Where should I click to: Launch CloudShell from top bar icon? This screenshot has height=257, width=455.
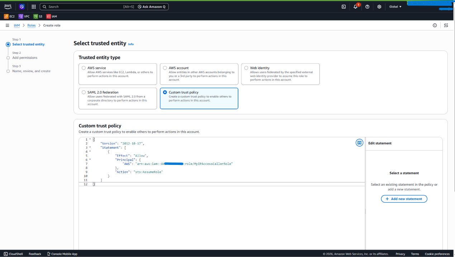(x=343, y=6)
